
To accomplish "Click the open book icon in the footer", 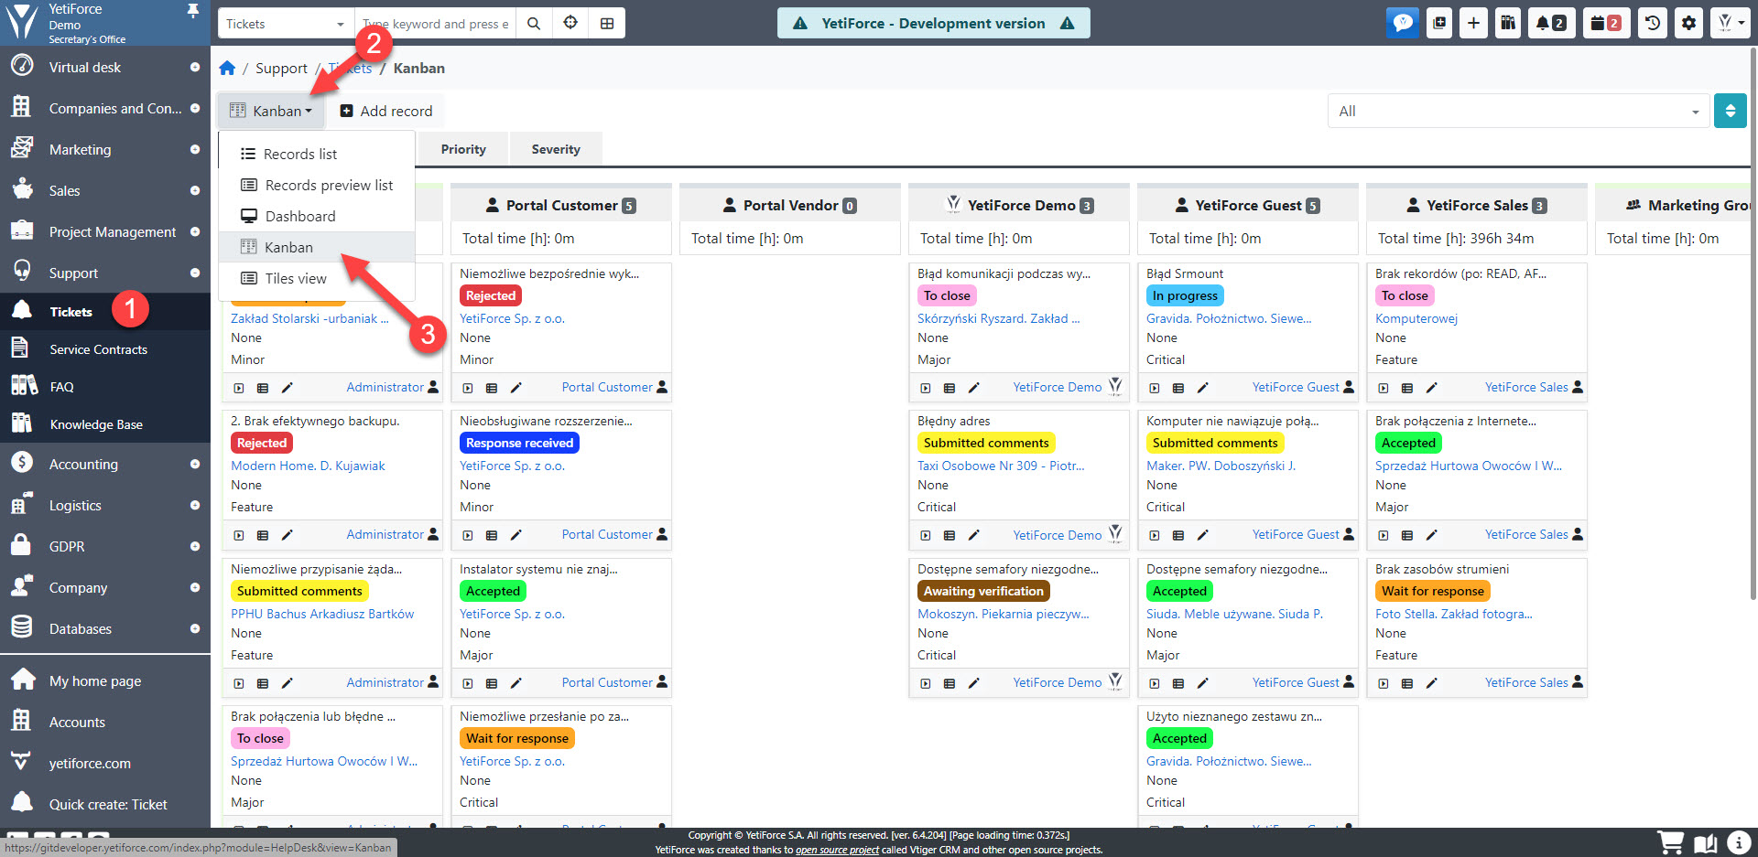I will point(1705,842).
